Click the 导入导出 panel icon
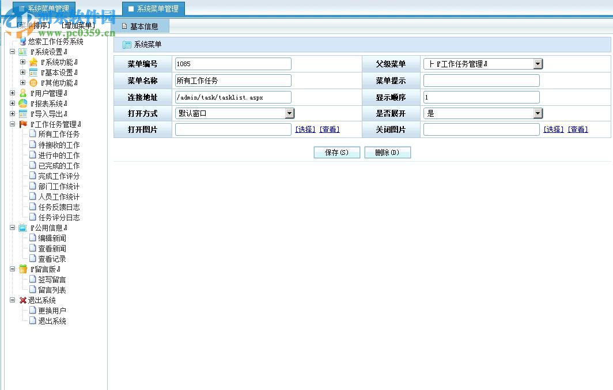This screenshot has width=613, height=390. pyautogui.click(x=23, y=113)
